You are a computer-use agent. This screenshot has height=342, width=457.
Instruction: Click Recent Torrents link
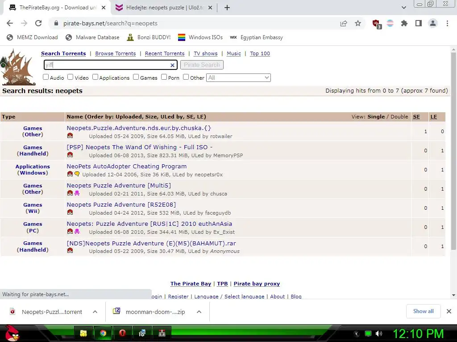pyautogui.click(x=165, y=53)
